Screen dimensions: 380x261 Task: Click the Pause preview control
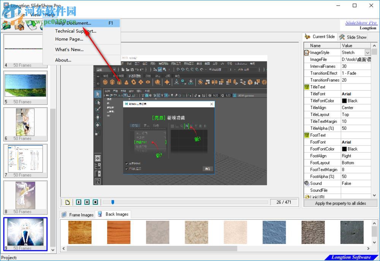point(87,202)
